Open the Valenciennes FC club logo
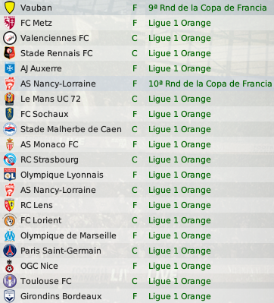274x303 pixels. pyautogui.click(x=10, y=38)
